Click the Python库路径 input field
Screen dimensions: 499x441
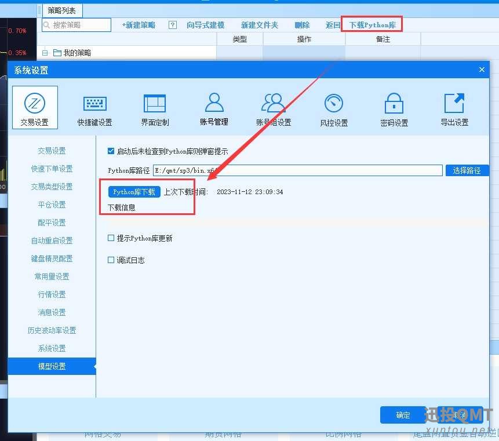297,170
